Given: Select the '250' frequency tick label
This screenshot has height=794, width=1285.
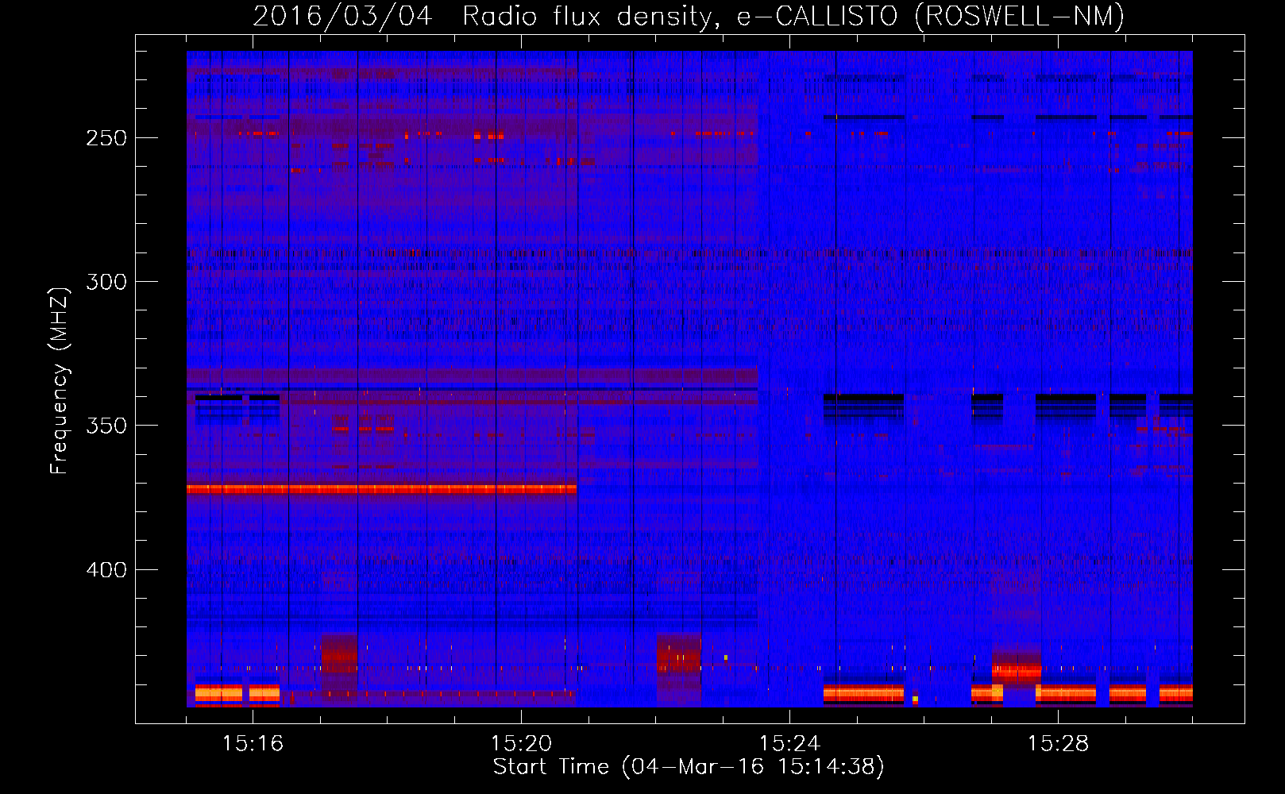Looking at the screenshot, I should pos(106,138).
